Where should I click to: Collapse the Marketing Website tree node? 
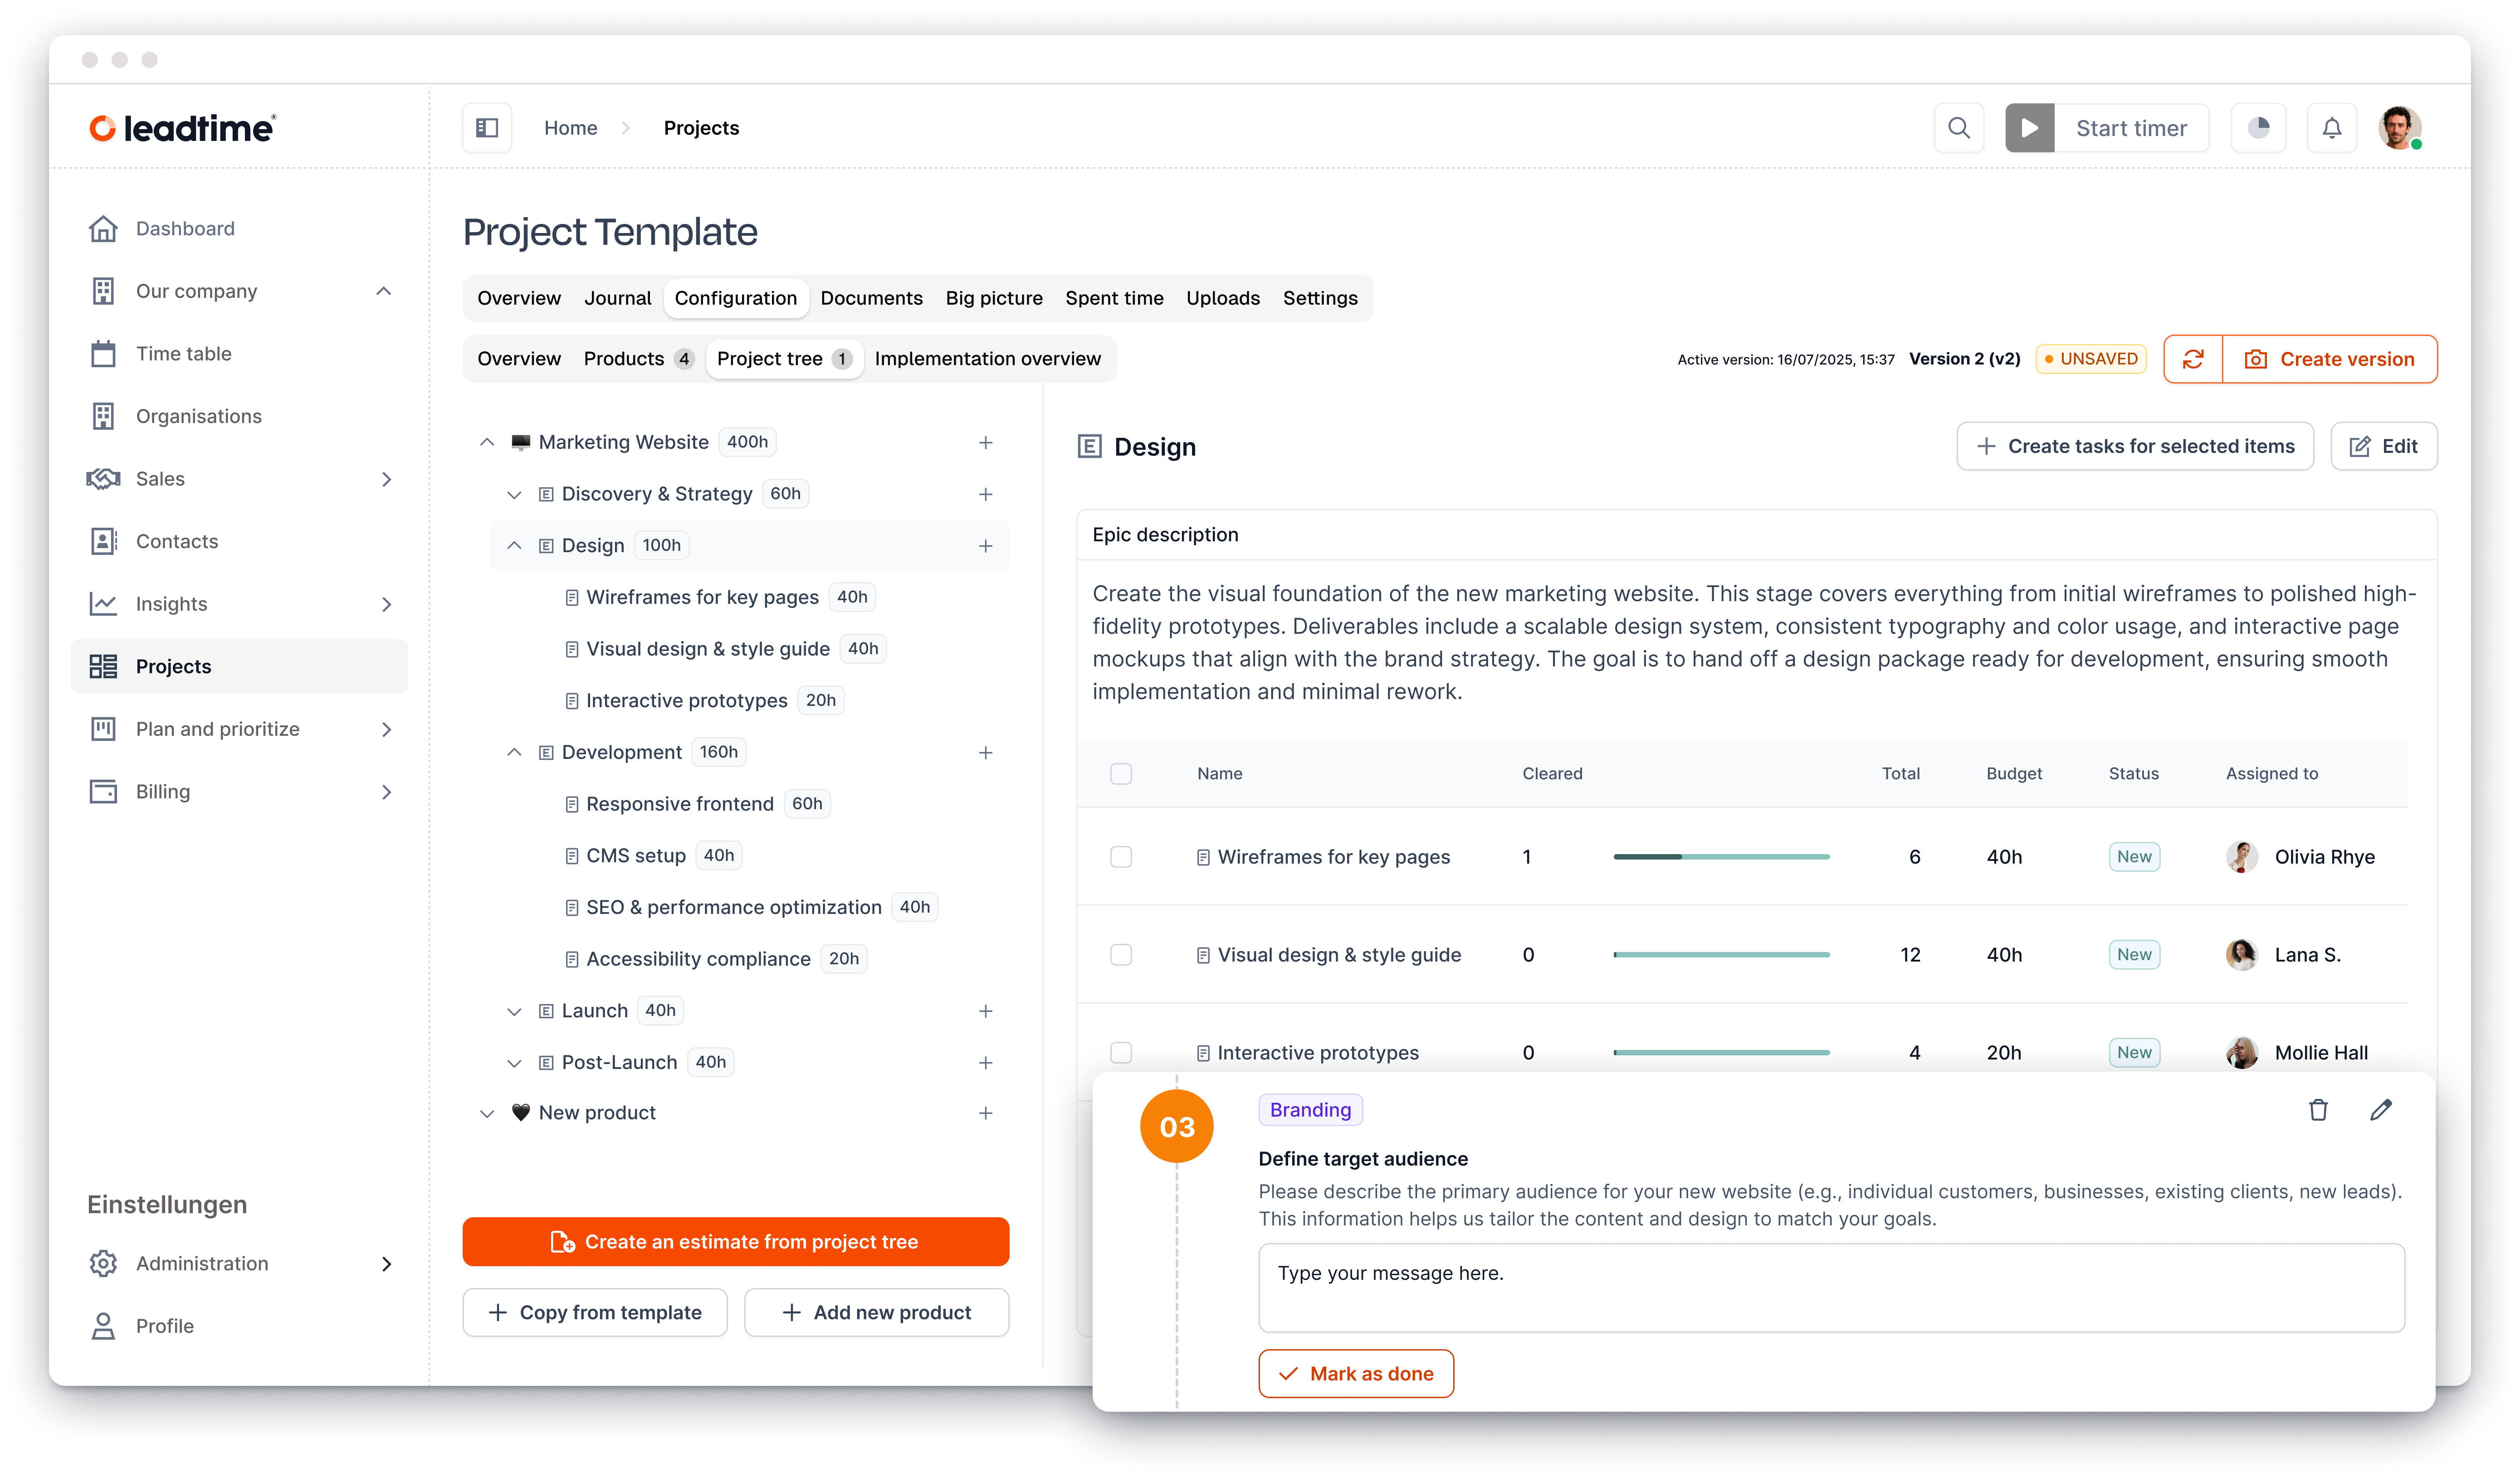(x=487, y=442)
